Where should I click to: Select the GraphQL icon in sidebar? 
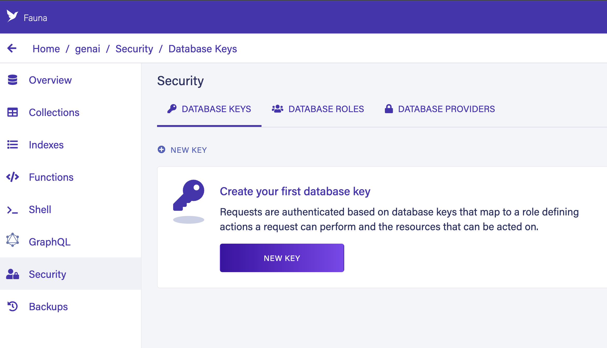[12, 241]
